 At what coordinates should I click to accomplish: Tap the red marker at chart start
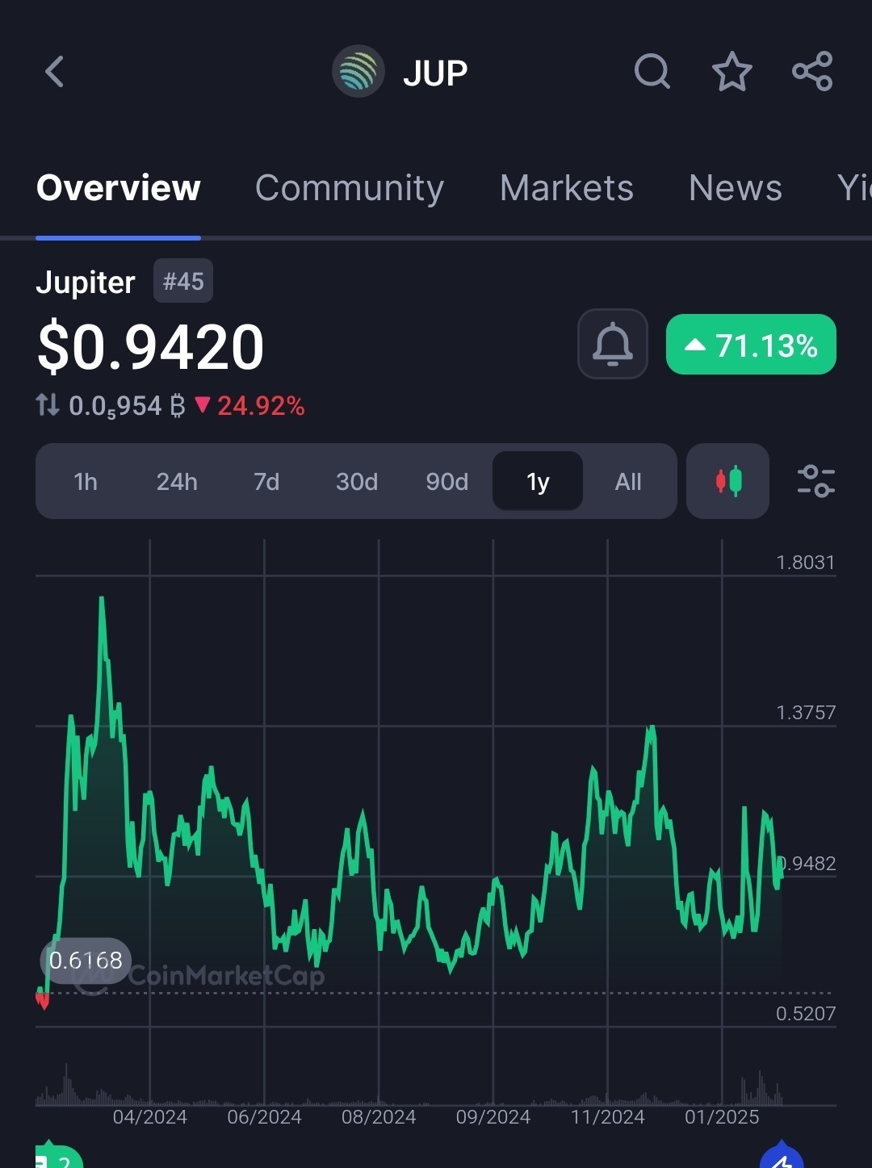pyautogui.click(x=42, y=1000)
